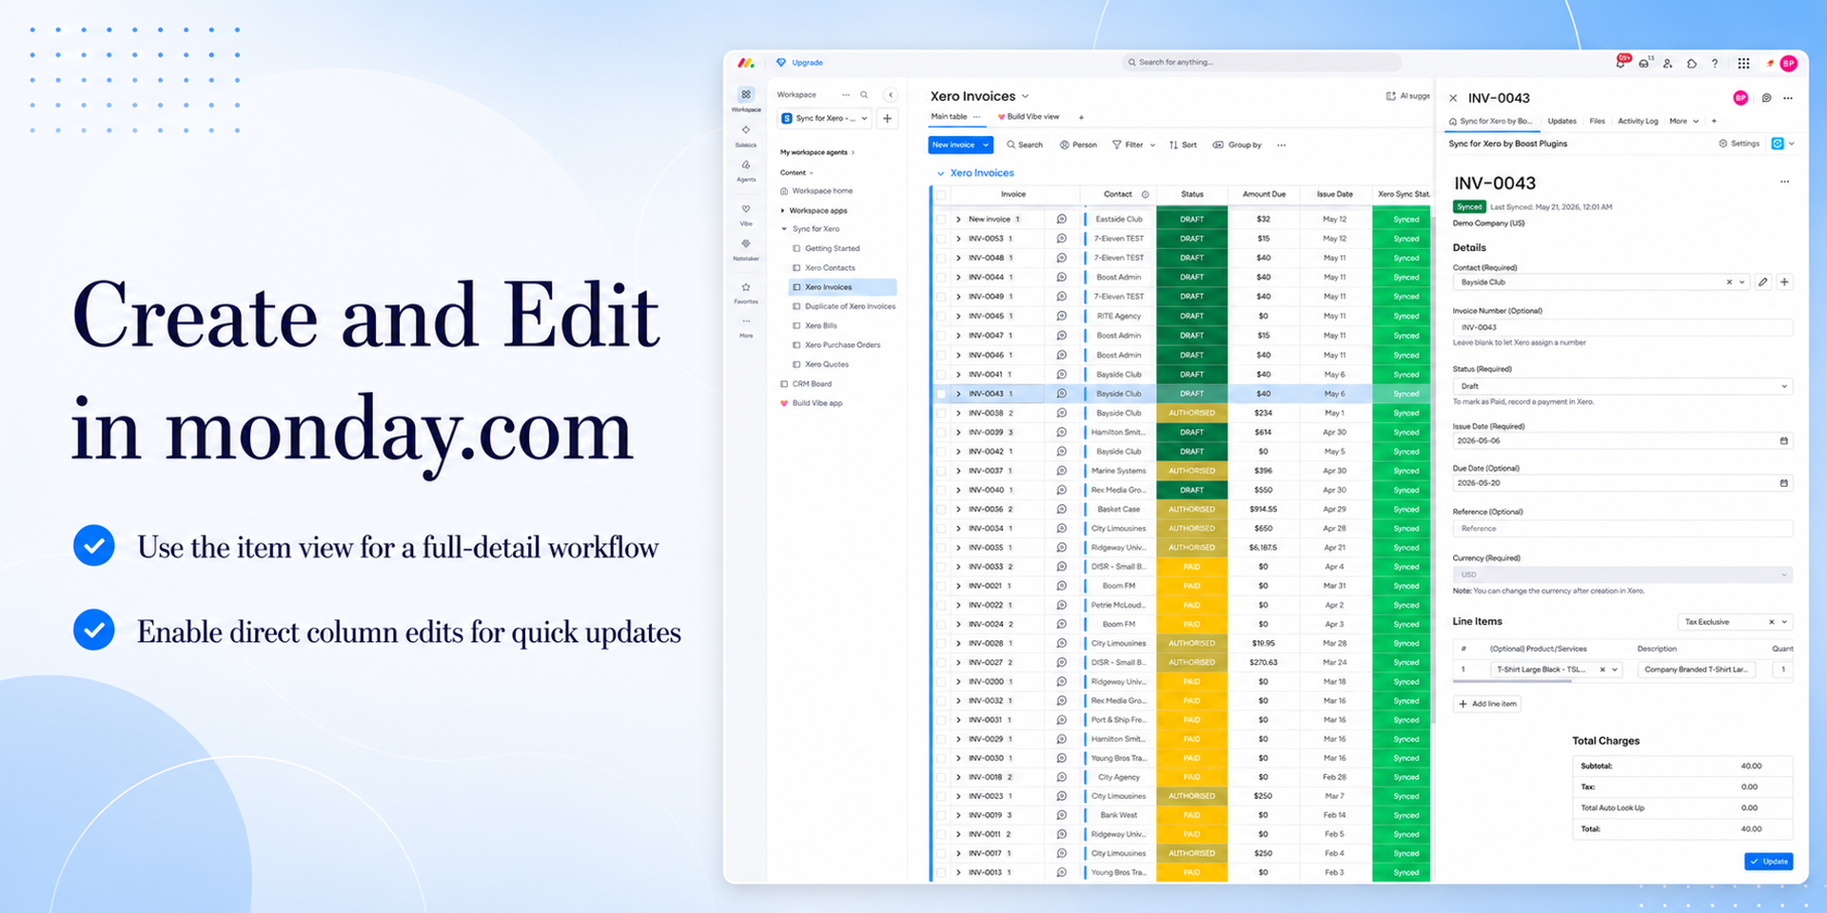Switch to the Build Vibe view tab
Viewport: 1827px width, 913px height.
[1029, 117]
